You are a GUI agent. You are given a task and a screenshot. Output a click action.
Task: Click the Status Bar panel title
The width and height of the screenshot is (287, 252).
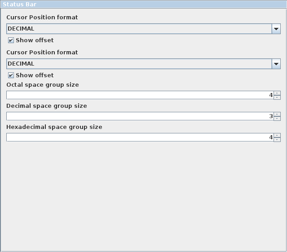pos(20,4)
